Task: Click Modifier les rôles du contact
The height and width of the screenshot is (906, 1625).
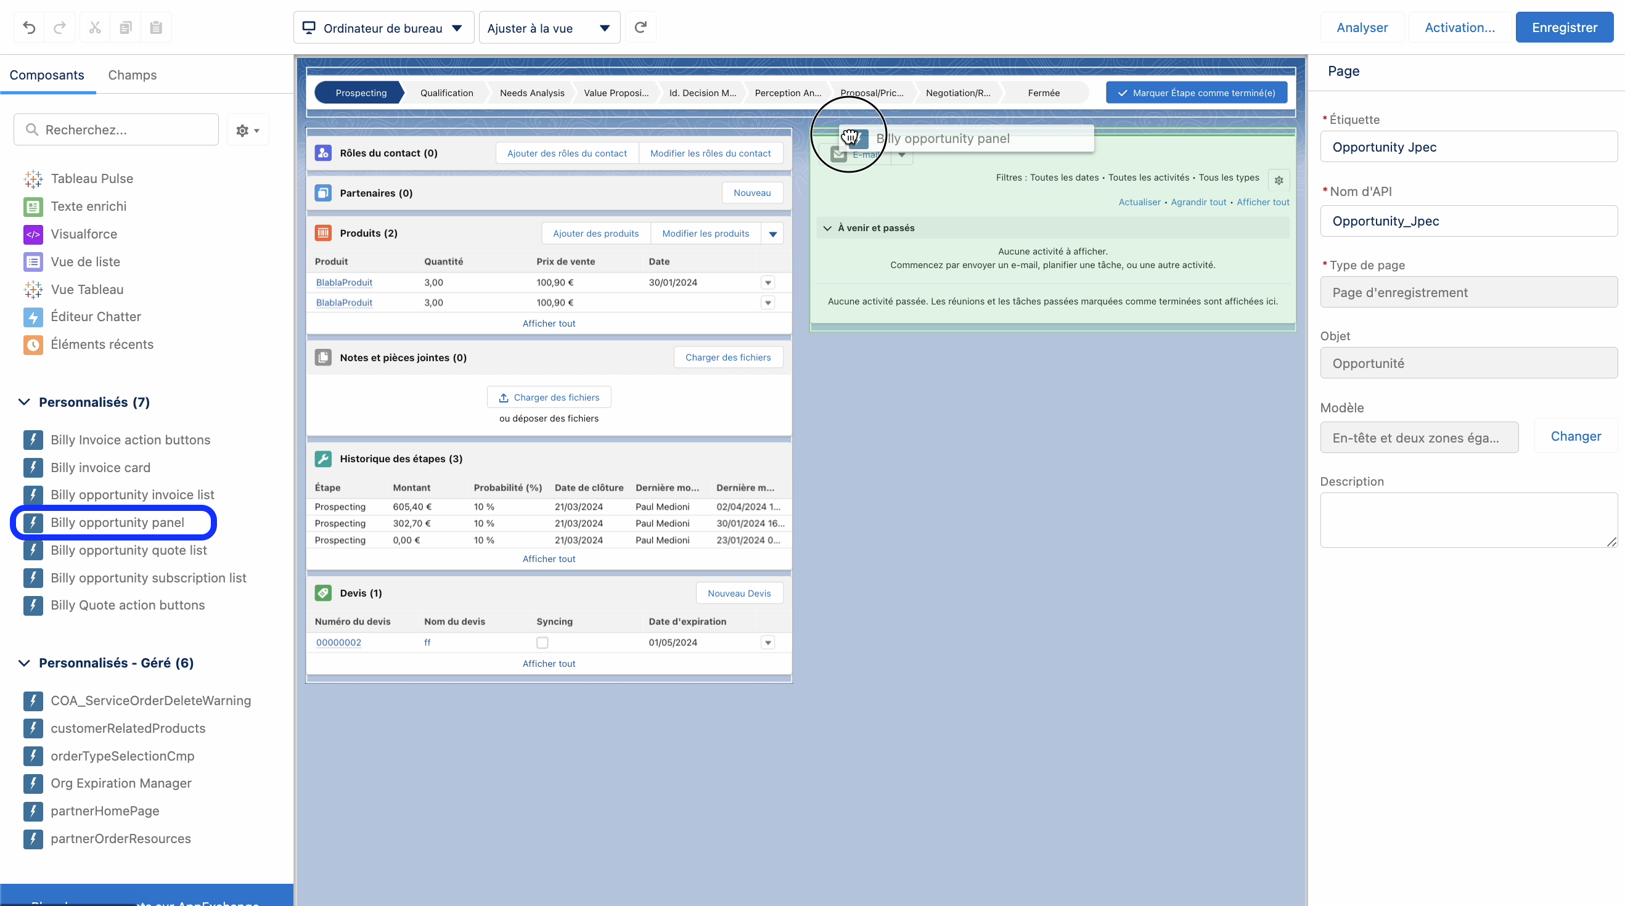Action: [710, 153]
